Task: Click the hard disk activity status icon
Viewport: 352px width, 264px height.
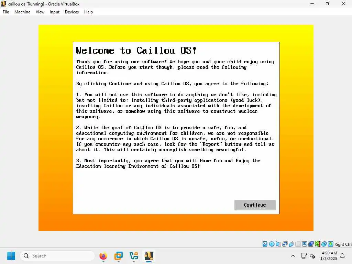Action: (x=265, y=244)
